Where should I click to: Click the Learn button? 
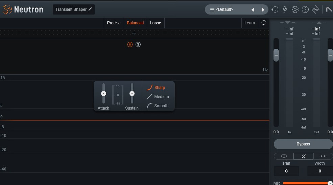249,23
